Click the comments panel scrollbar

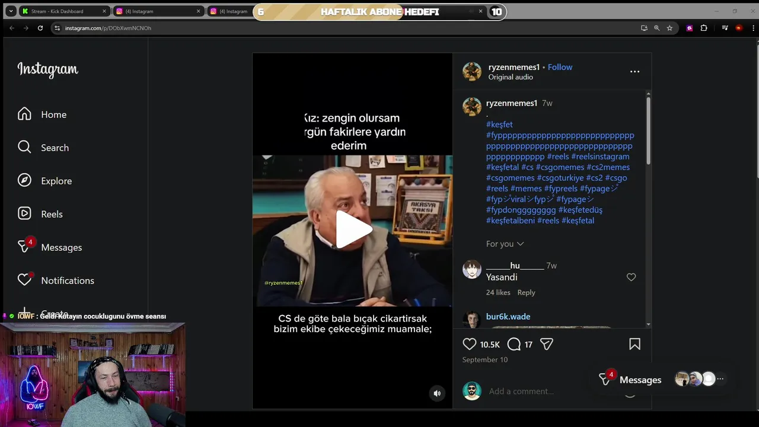coord(648,130)
